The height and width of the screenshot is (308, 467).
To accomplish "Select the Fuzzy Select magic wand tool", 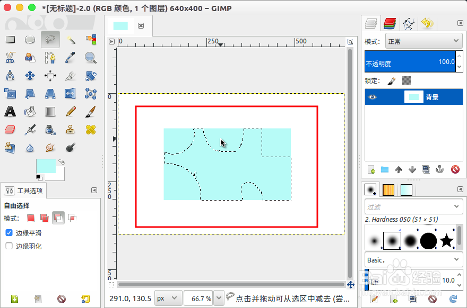I will coord(71,40).
